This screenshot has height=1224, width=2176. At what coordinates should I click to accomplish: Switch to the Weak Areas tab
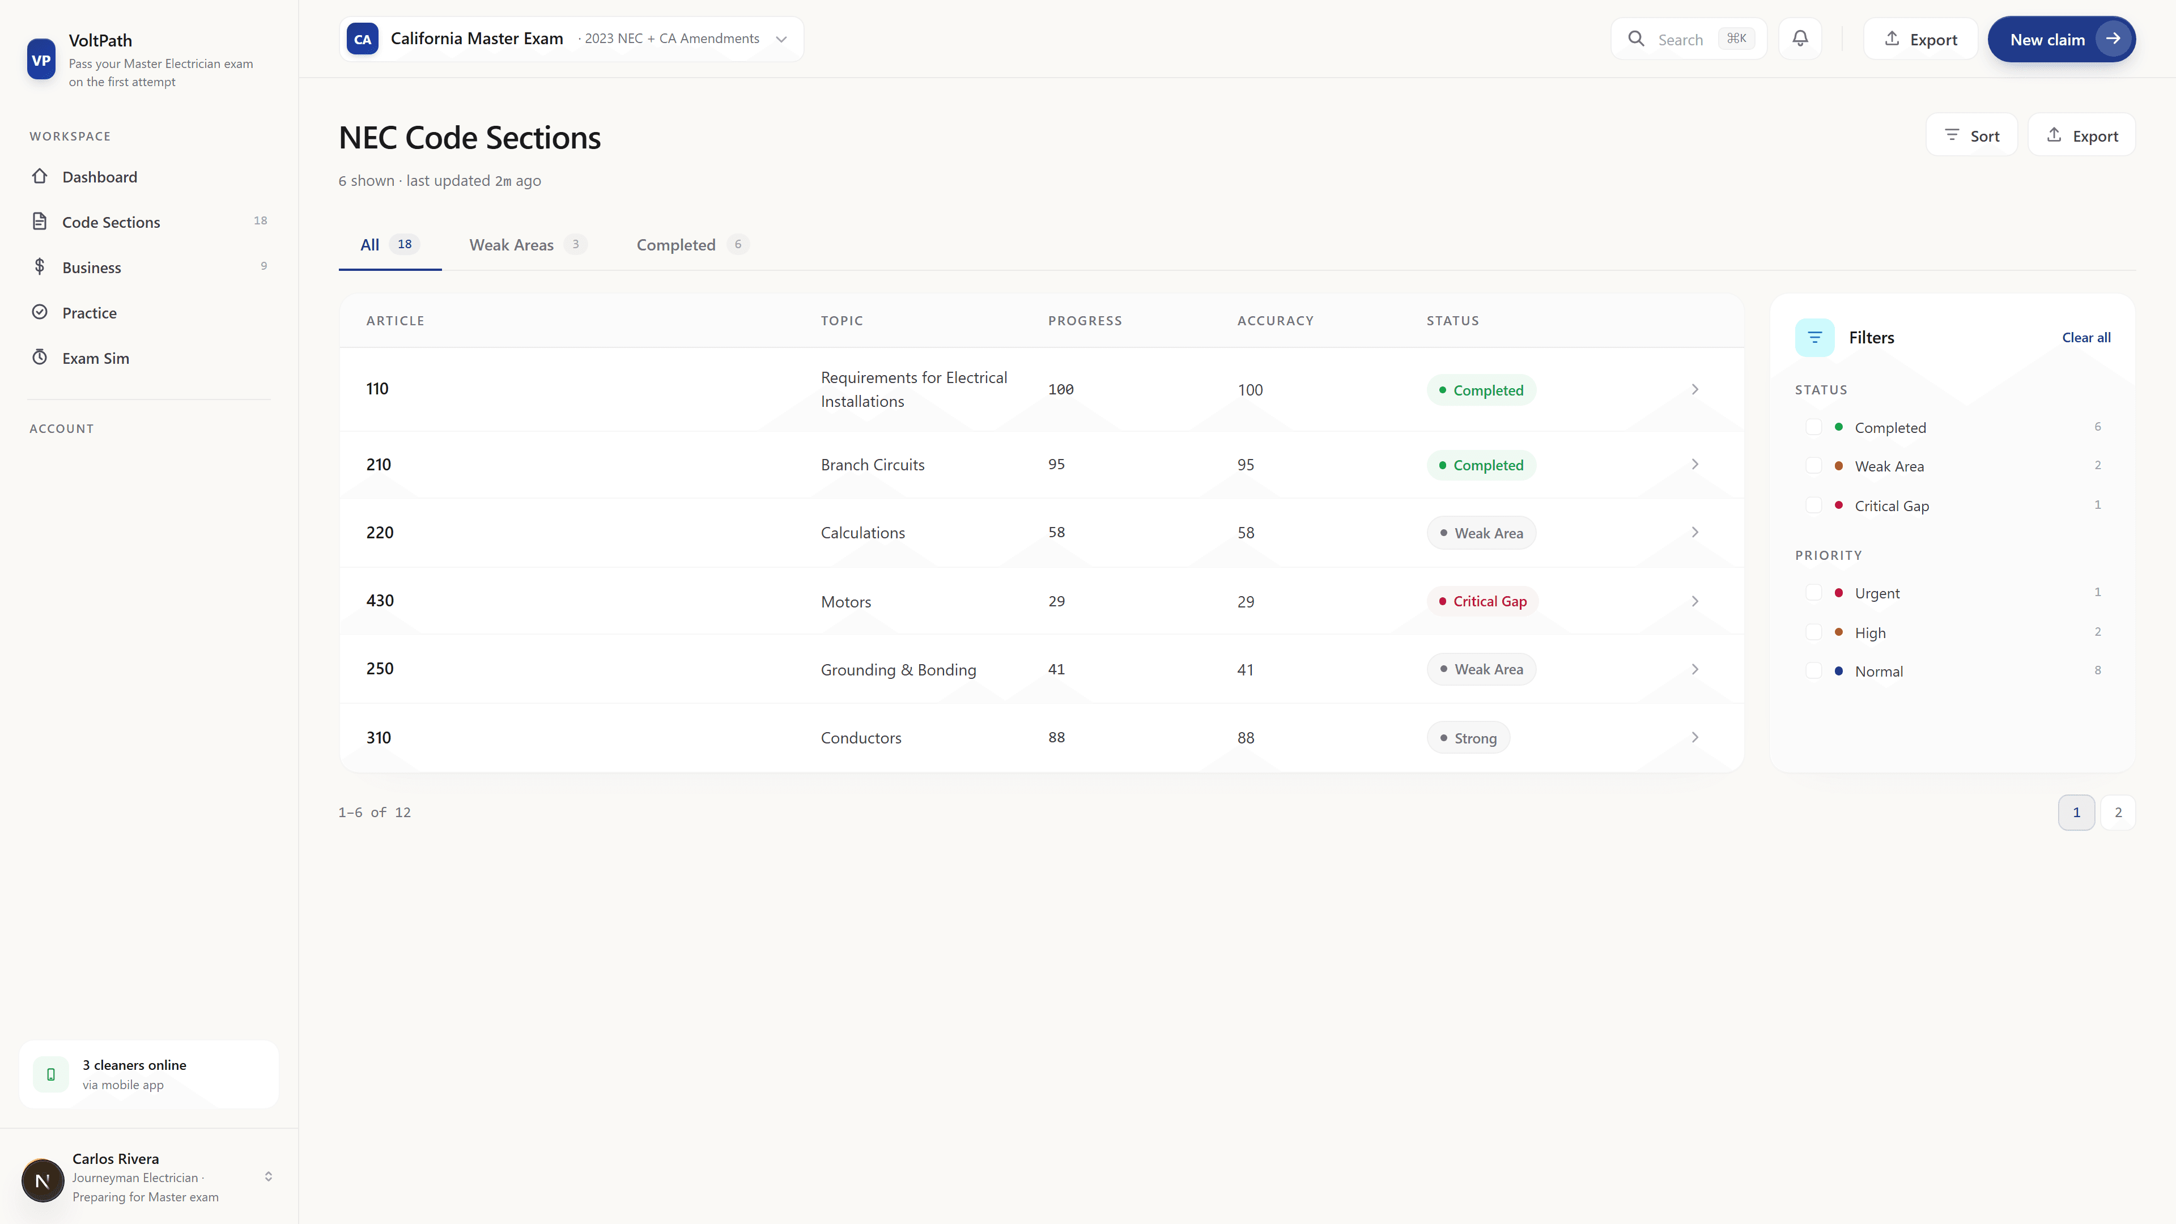(x=528, y=245)
